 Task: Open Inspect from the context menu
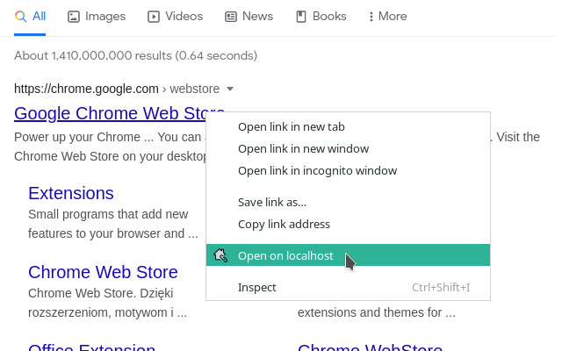(x=257, y=287)
